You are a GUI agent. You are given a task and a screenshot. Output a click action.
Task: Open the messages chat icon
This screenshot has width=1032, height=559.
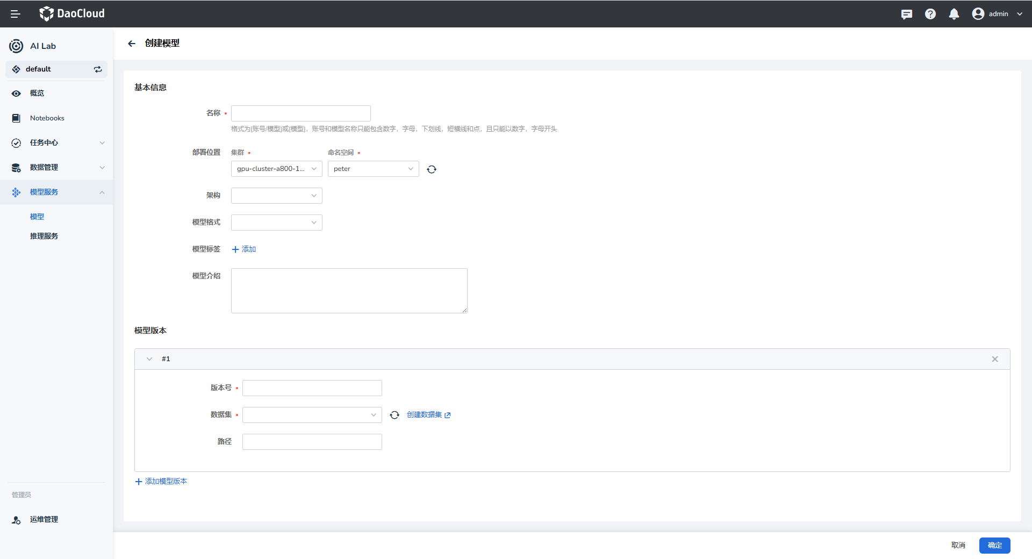(x=906, y=14)
